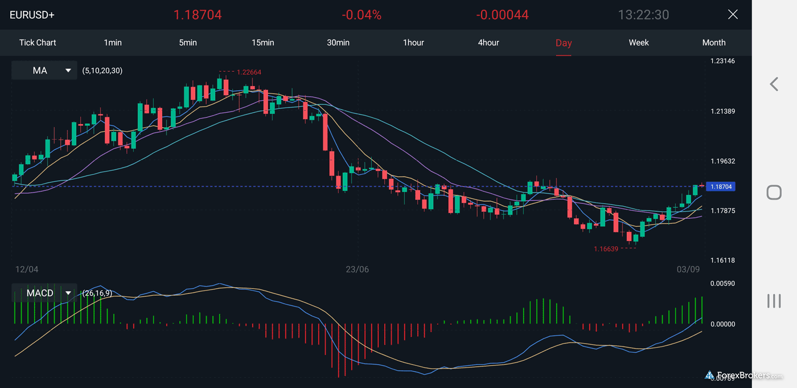
Task: Switch to Tick Chart timeframe
Action: (x=38, y=43)
